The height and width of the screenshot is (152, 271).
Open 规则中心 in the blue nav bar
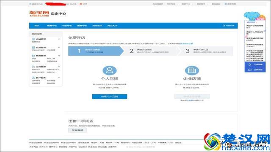click(x=52, y=26)
